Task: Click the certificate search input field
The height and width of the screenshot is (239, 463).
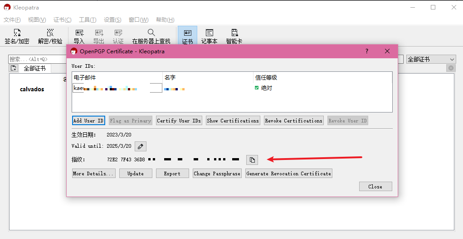Action: [36, 60]
